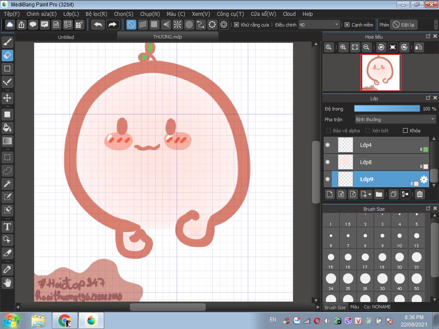The image size is (439, 329).
Task: Adjust the Độ trong opacity slider
Action: (387, 108)
